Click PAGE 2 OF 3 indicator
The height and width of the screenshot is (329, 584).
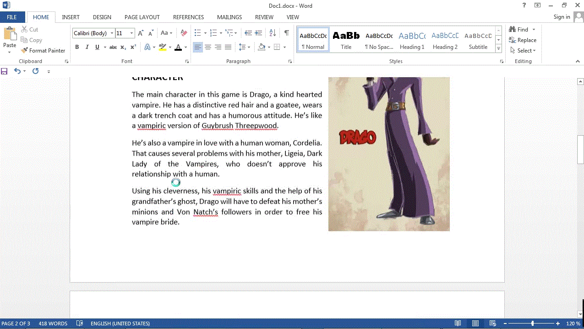(x=16, y=324)
